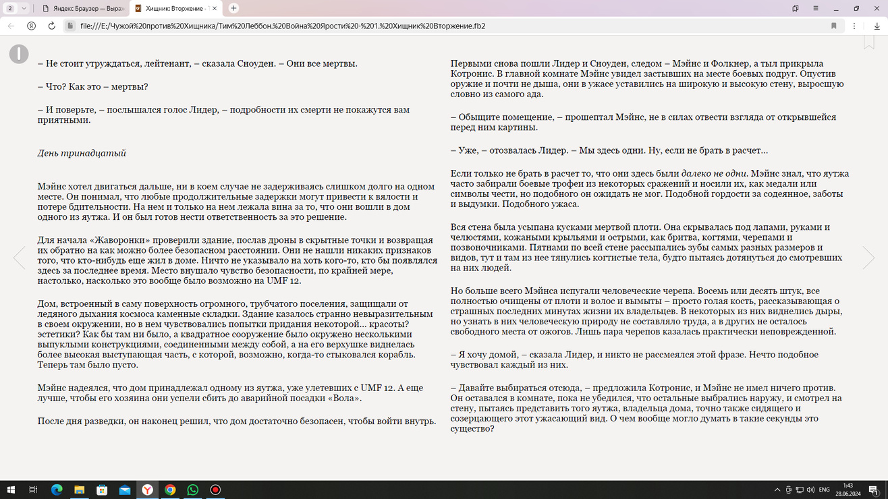Turn to the previous book page
The height and width of the screenshot is (499, 888).
(x=19, y=258)
